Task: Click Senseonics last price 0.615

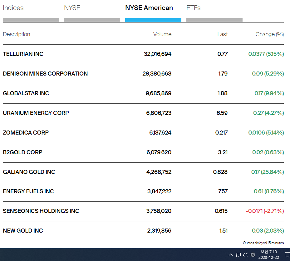Action: click(221, 211)
